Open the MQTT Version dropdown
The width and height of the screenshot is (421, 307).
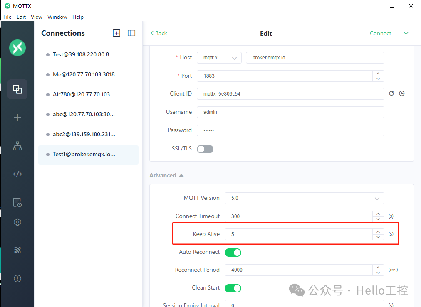[304, 198]
